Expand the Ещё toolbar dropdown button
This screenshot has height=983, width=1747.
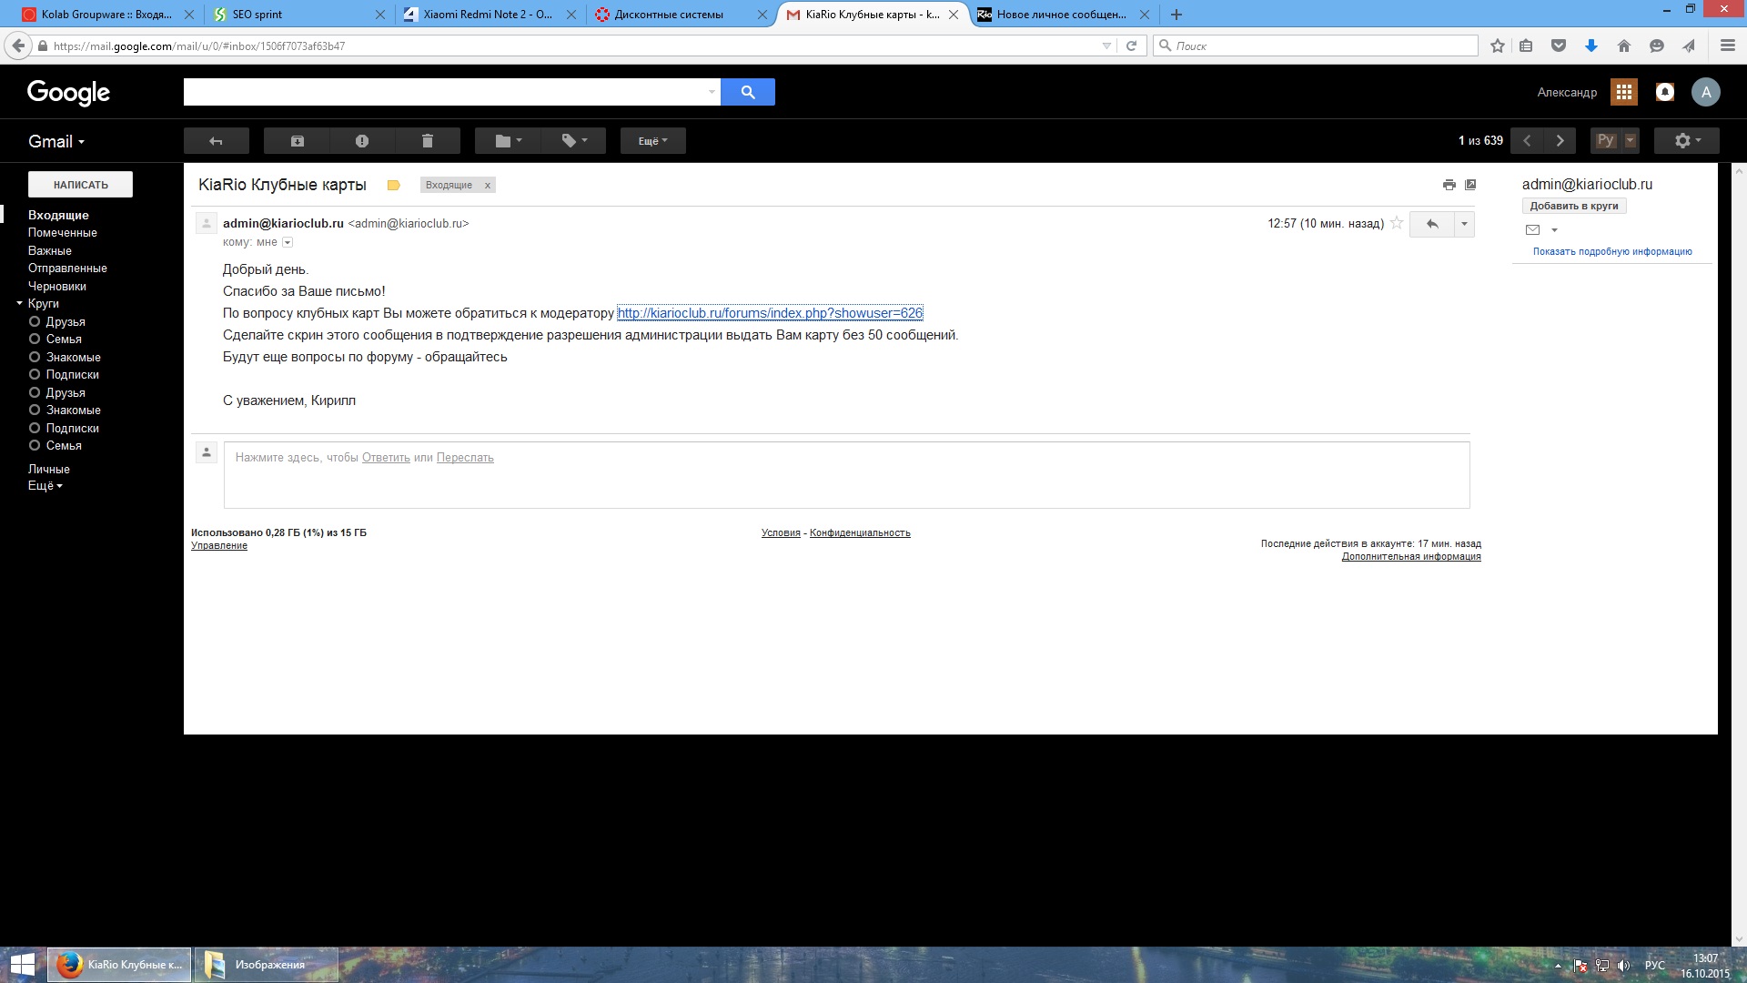click(x=652, y=141)
